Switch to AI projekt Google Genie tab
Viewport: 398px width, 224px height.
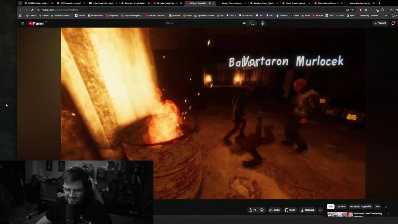135,3
